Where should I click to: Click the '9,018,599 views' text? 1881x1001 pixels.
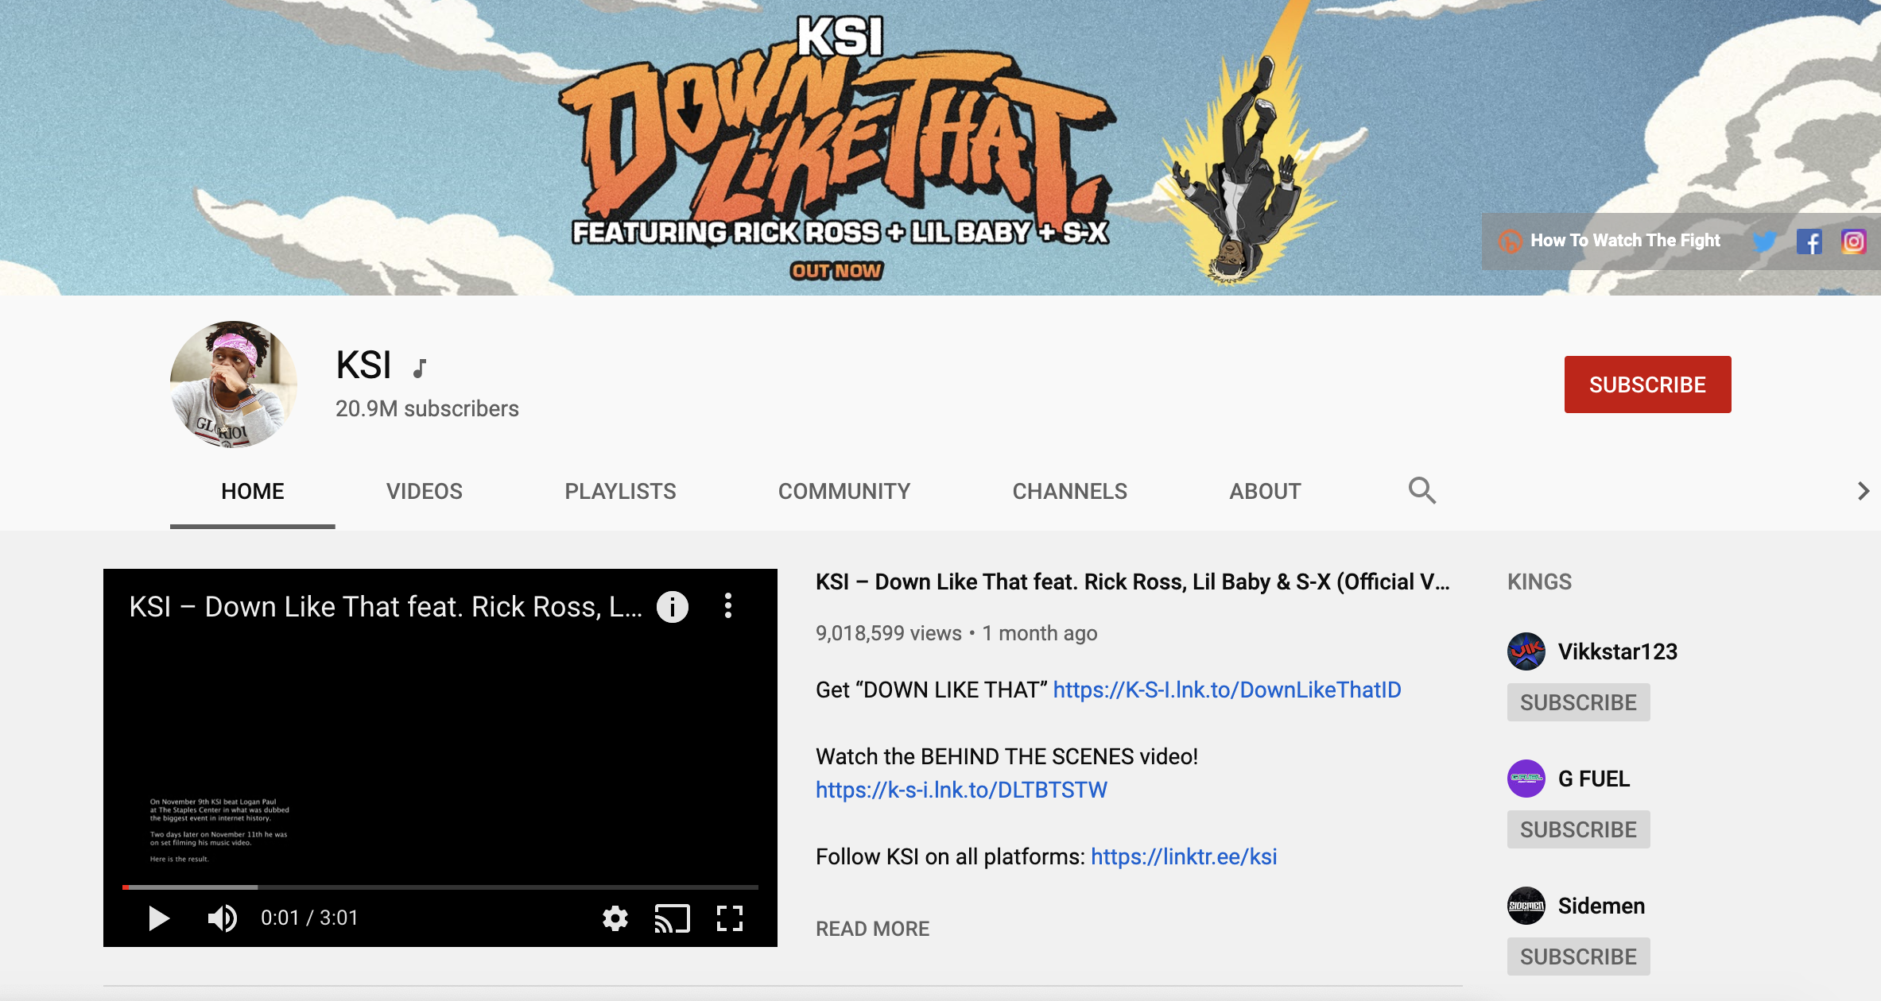(x=888, y=633)
